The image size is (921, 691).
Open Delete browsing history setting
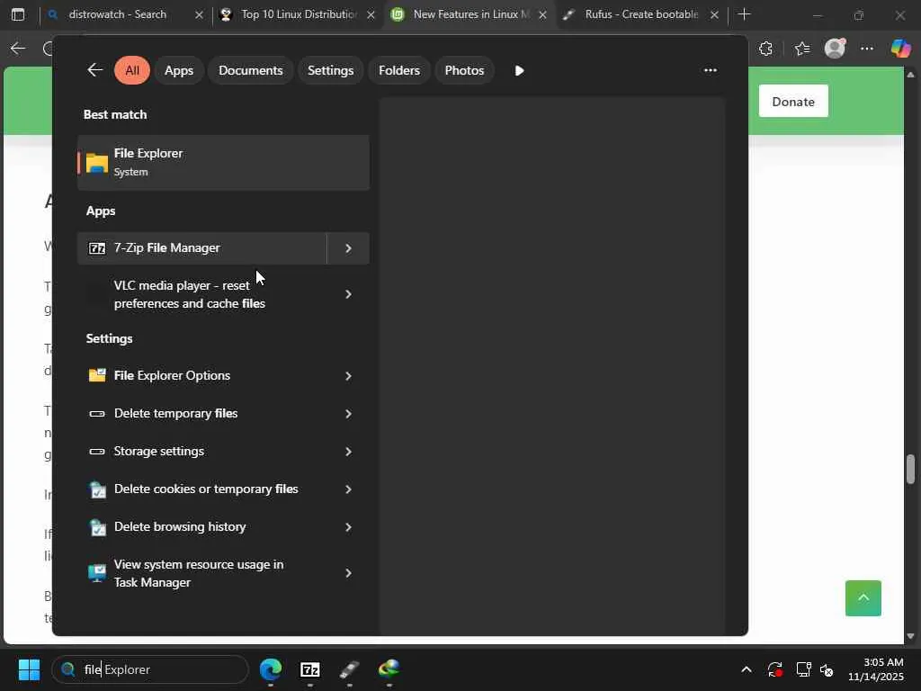[201, 527]
